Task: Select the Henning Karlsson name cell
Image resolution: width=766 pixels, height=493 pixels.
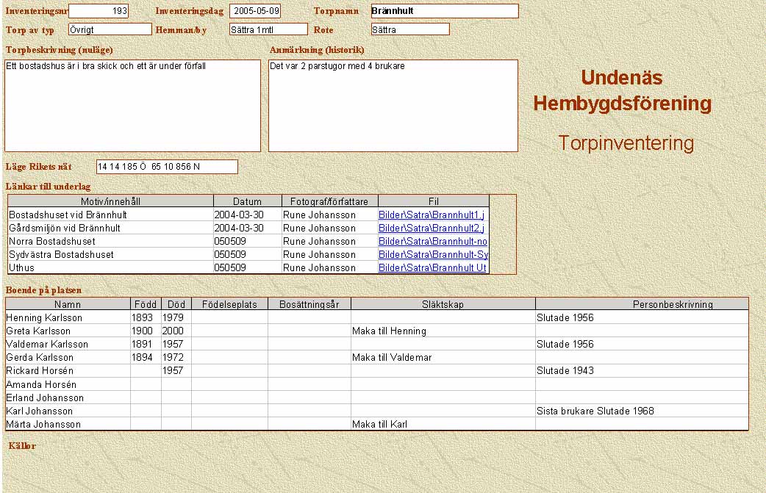Action: pyautogui.click(x=68, y=318)
